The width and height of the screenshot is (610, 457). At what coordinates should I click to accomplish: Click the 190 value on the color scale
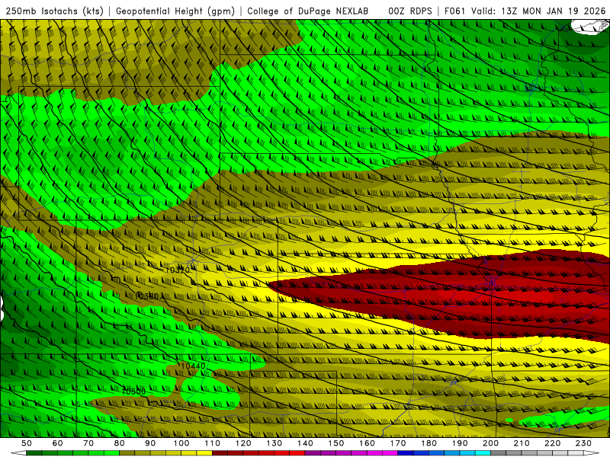pos(460,443)
